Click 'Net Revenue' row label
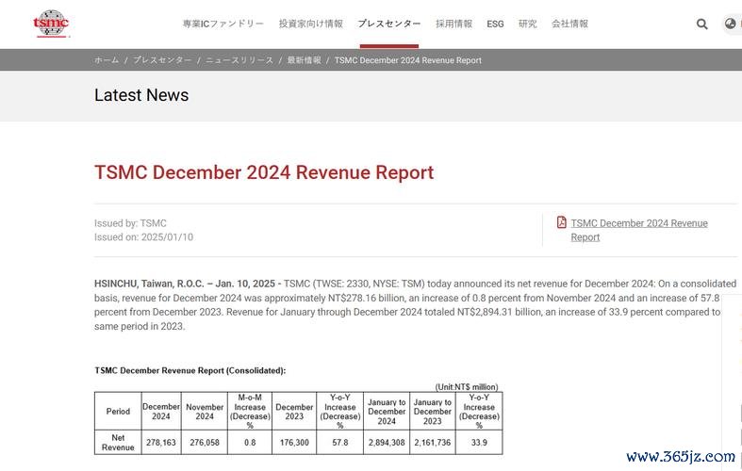The width and height of the screenshot is (742, 471). point(118,442)
